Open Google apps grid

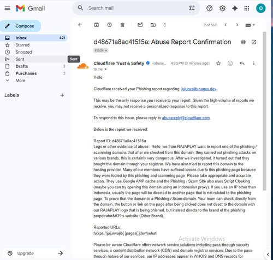pyautogui.click(x=247, y=8)
